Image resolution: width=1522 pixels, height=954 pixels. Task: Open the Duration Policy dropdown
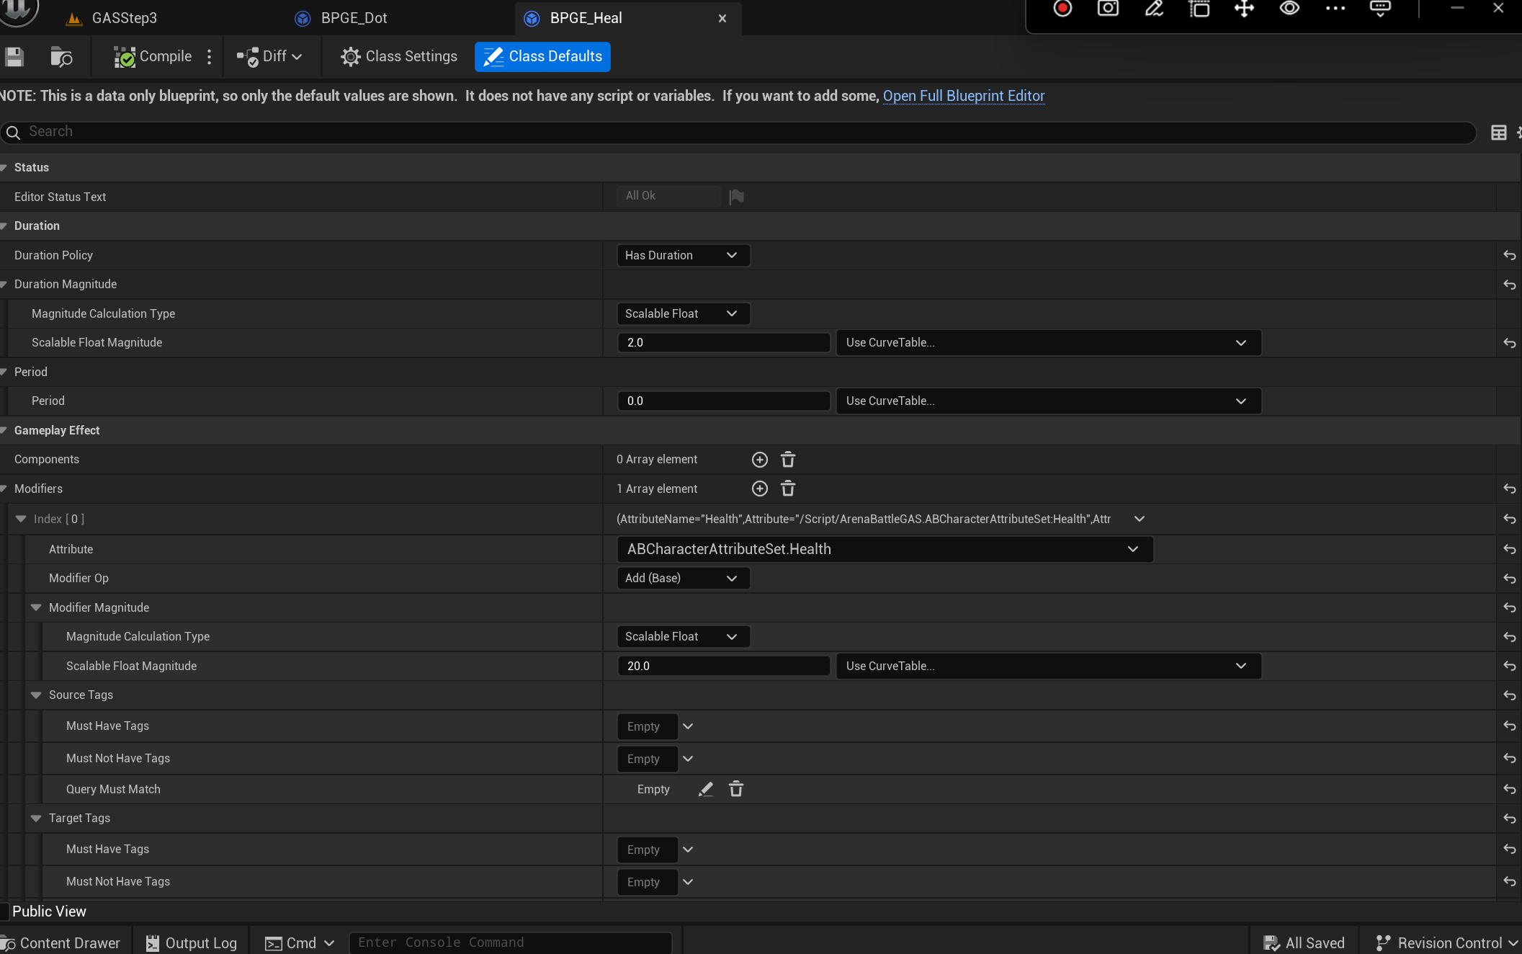coord(683,255)
